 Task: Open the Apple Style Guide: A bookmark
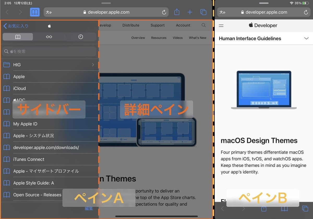point(50,183)
